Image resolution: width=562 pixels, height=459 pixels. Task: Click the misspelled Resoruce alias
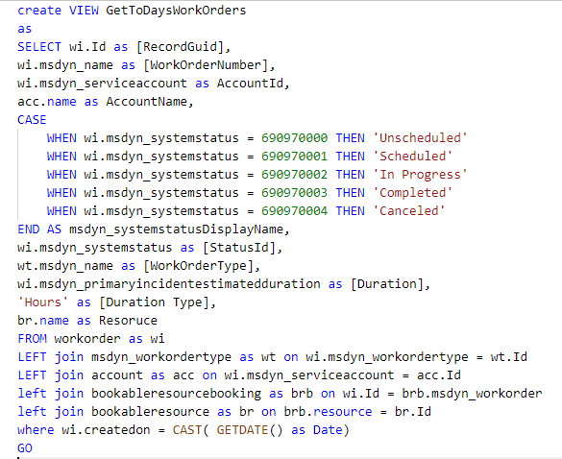point(128,321)
